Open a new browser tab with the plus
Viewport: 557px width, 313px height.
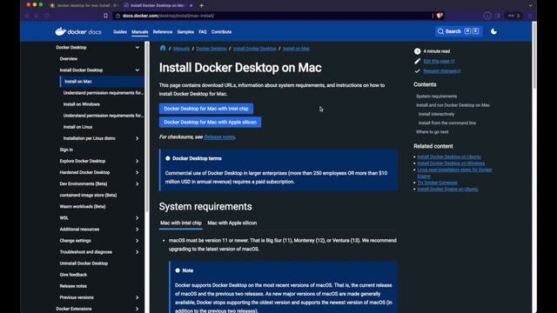(201, 5)
